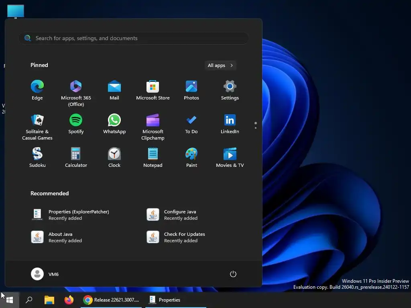Switch to Chrome Release 22621.3007 window
Screen dimensions: 411x308
pos(111,300)
